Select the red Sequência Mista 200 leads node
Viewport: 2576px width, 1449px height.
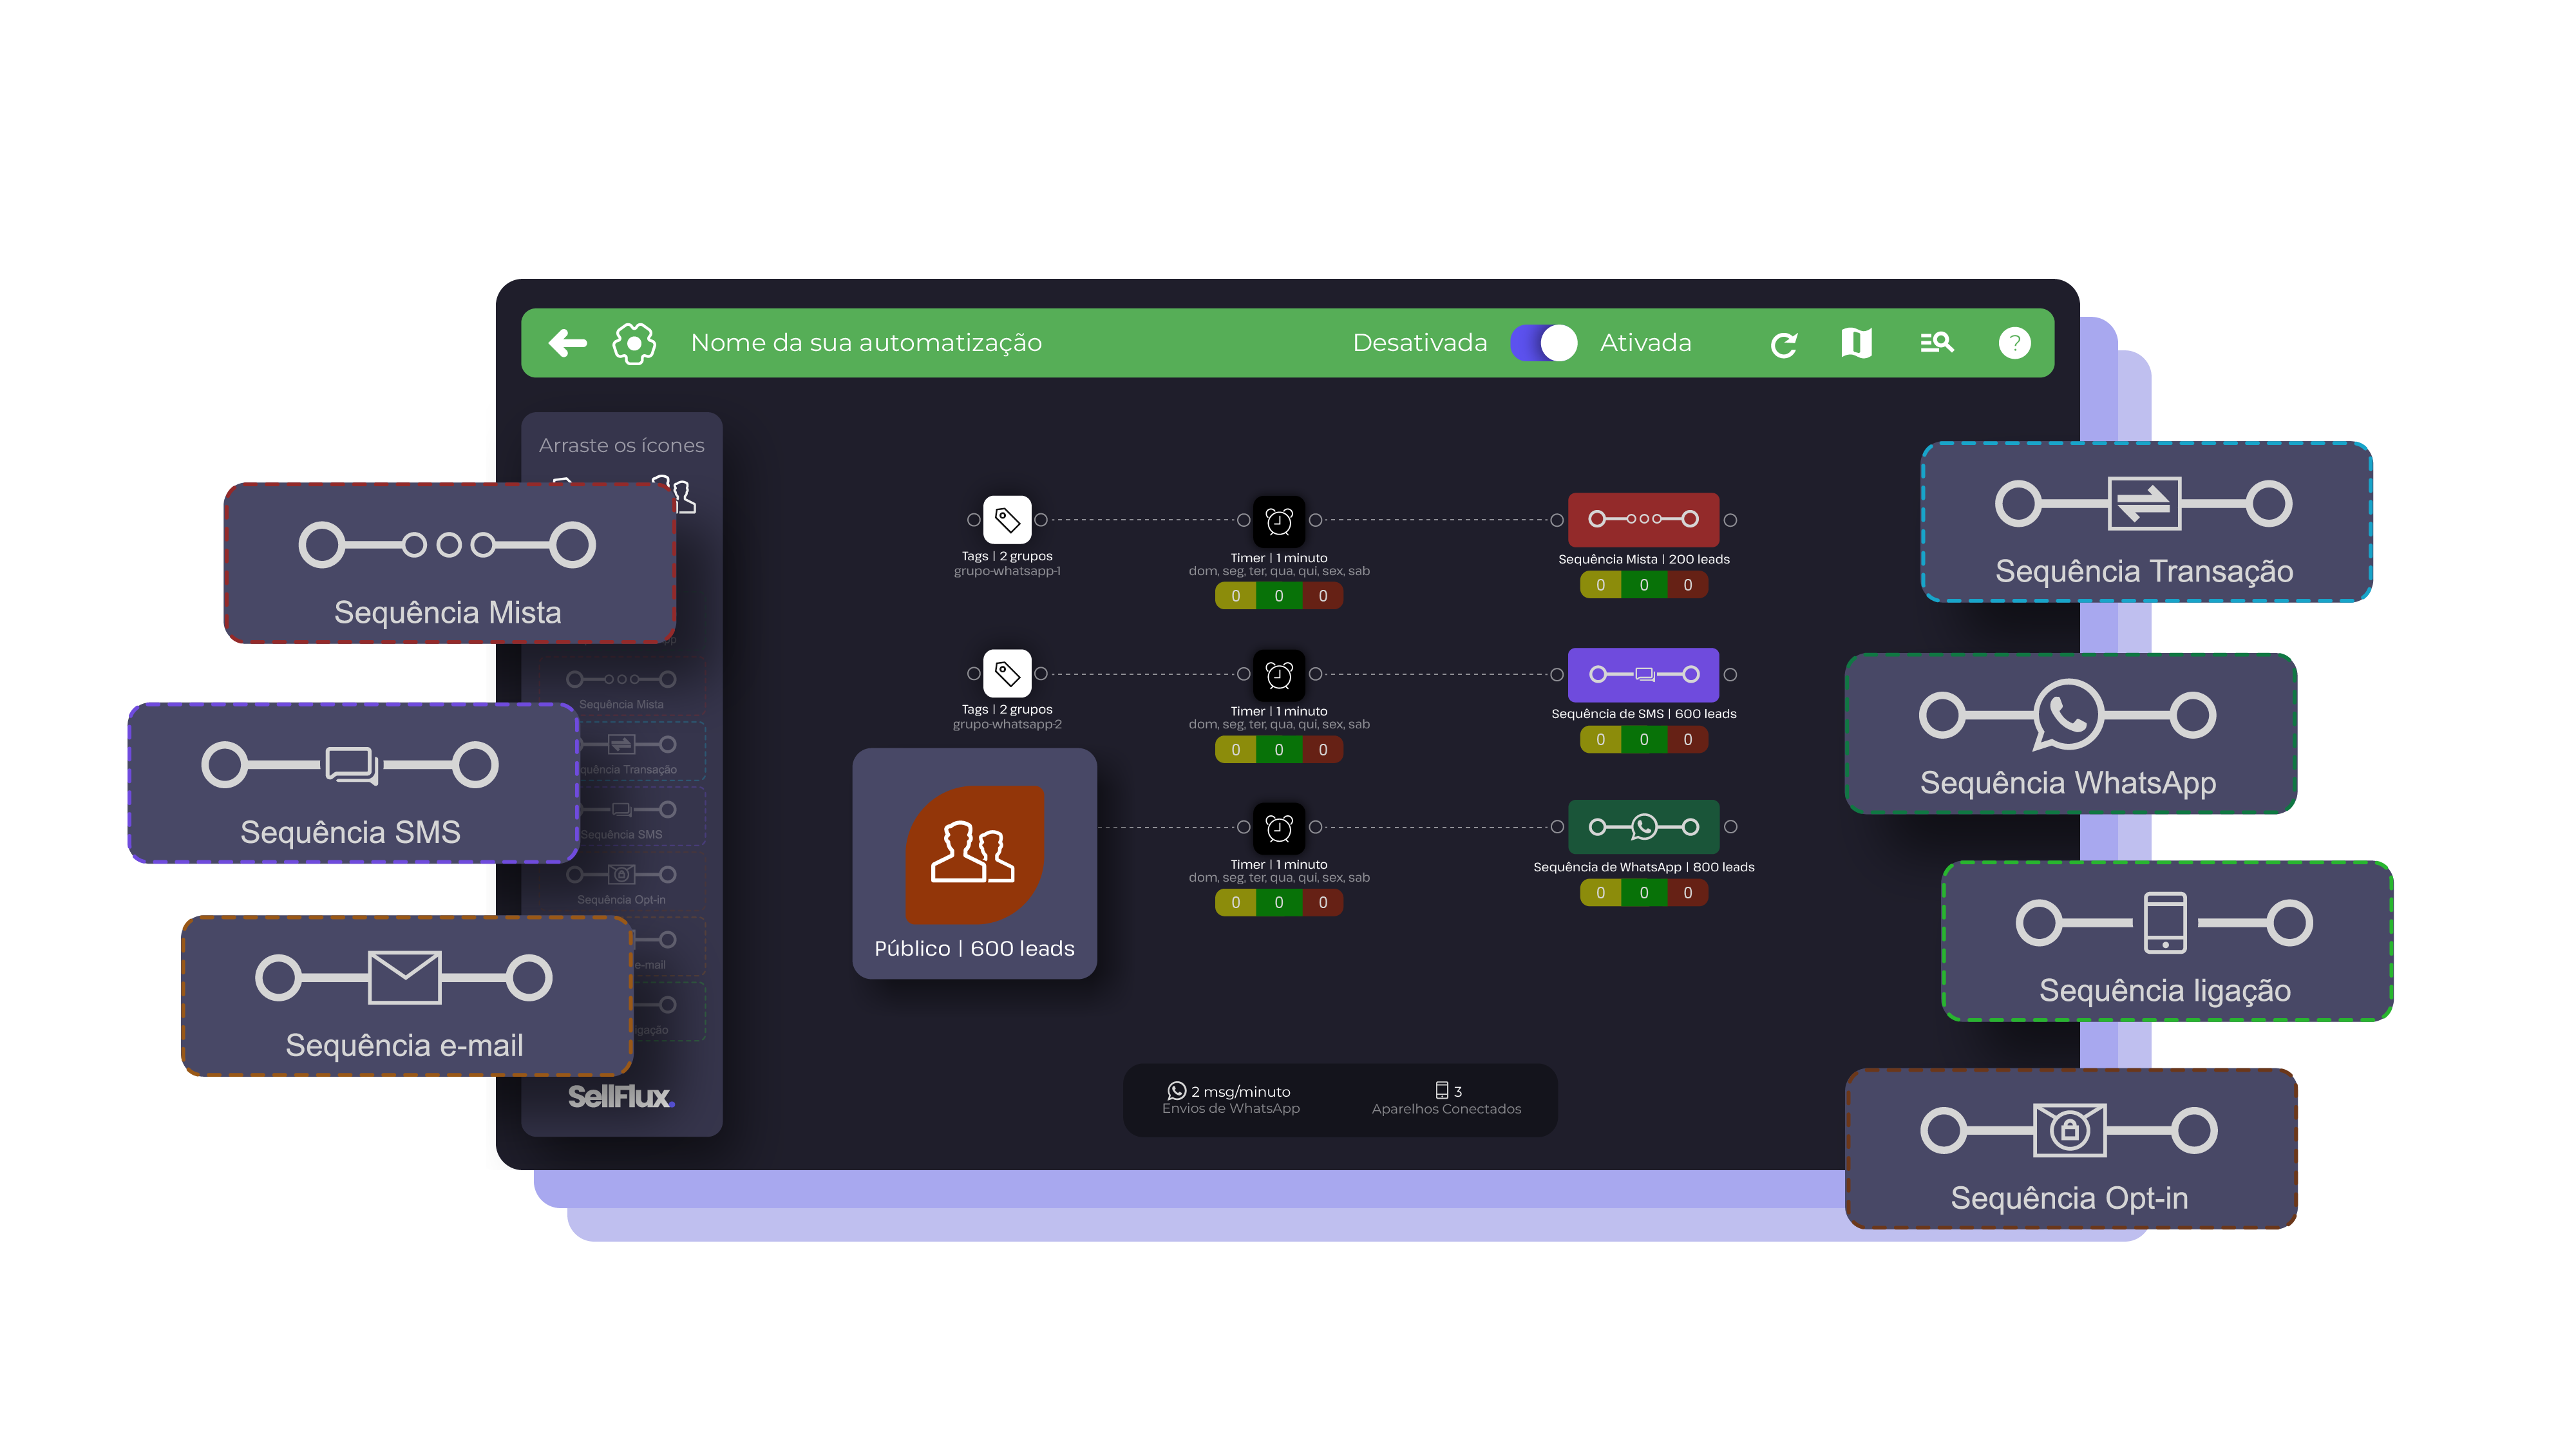point(1643,519)
